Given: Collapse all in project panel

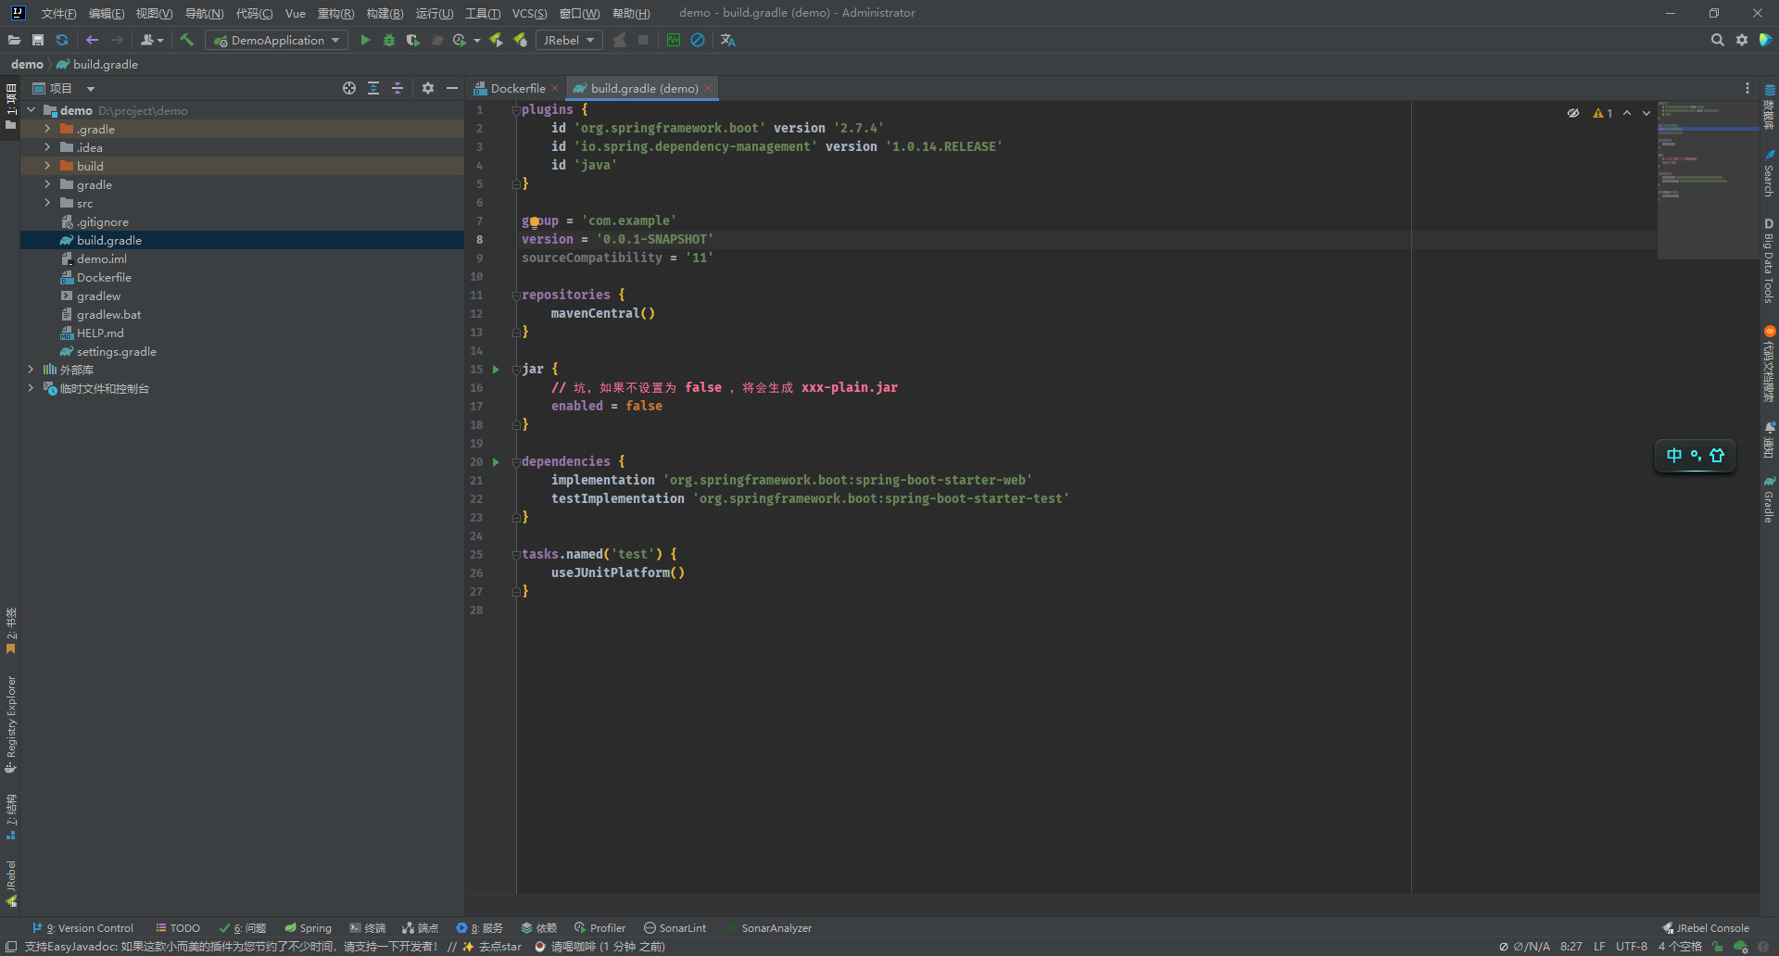Looking at the screenshot, I should 397,88.
